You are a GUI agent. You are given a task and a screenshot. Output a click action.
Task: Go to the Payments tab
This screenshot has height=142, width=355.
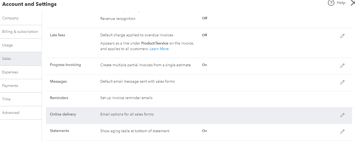click(x=10, y=86)
